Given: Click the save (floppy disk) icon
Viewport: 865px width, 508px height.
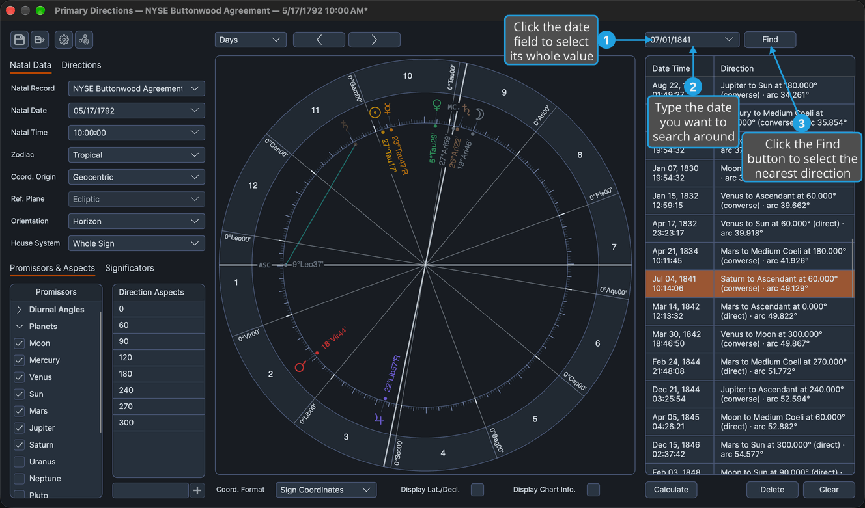Looking at the screenshot, I should coord(20,40).
